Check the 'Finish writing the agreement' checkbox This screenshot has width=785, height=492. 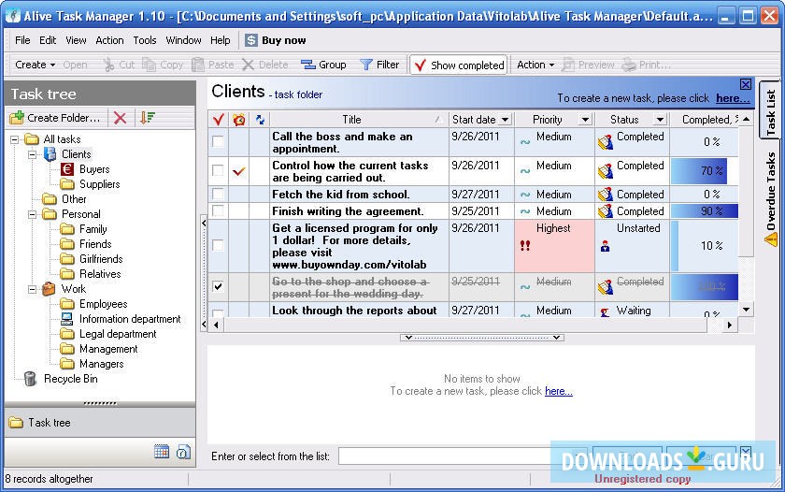click(x=218, y=210)
